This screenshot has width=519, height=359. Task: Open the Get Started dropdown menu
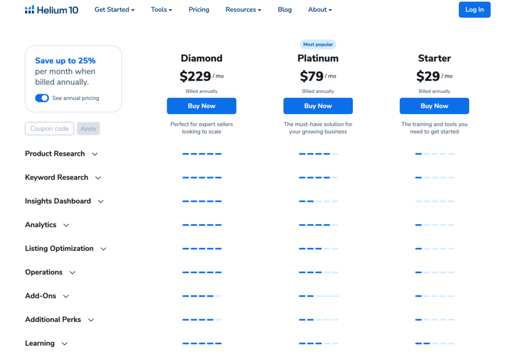115,10
